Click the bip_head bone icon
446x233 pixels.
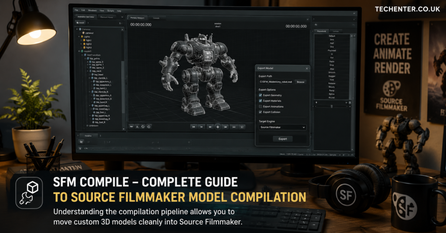click(x=92, y=74)
